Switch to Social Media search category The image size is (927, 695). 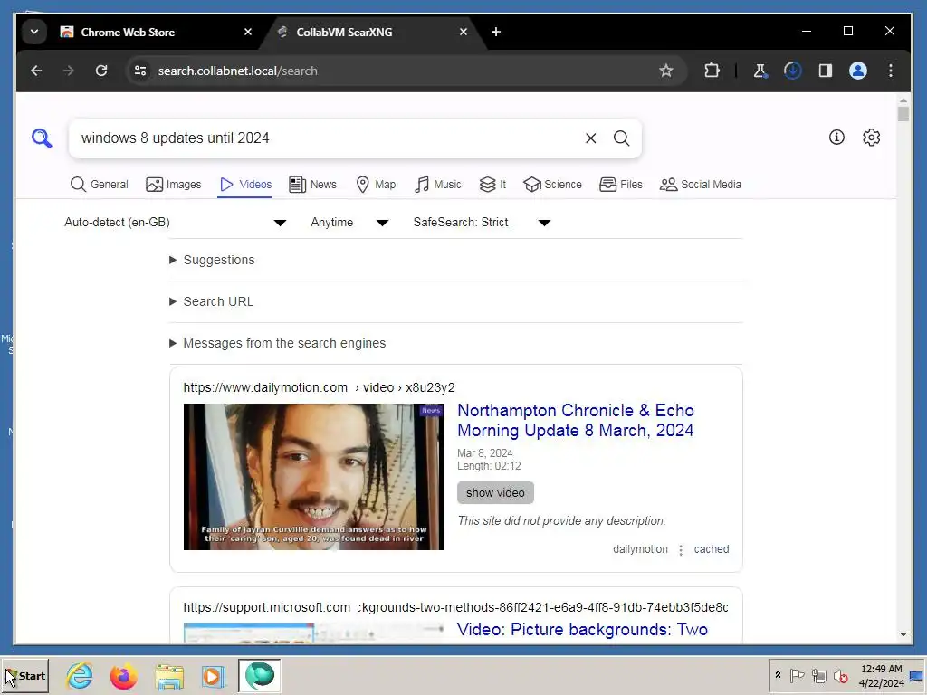[x=701, y=185]
